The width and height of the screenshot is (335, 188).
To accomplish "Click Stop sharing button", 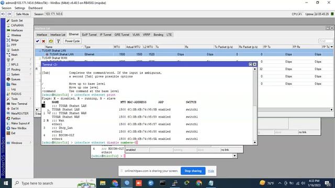I will (x=193, y=171).
